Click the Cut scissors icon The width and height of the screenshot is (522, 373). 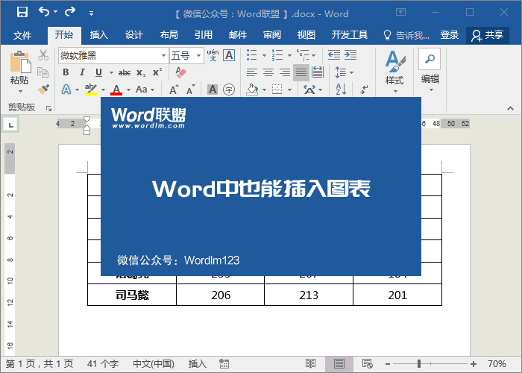(x=43, y=55)
